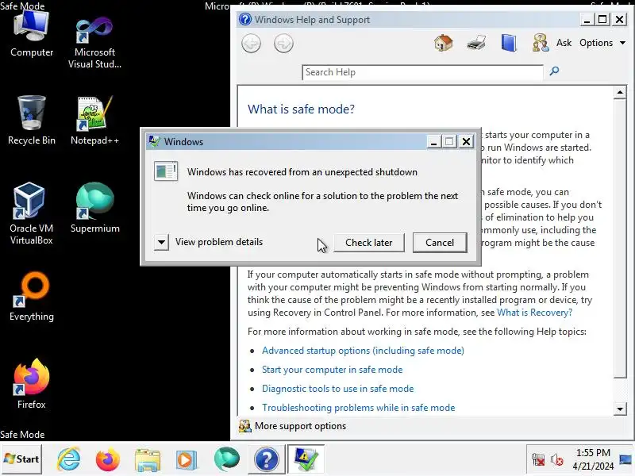Launch Internet Explorer from the taskbar
635x476 pixels.
click(x=69, y=459)
